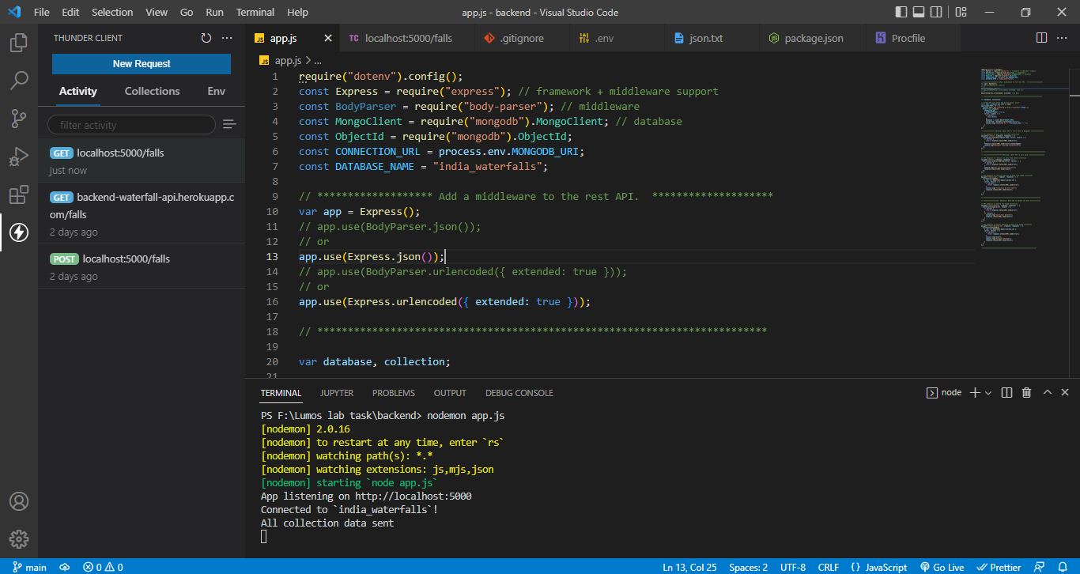Screen dimensions: 1080x574
Task: Click the New Request button
Action: click(142, 64)
